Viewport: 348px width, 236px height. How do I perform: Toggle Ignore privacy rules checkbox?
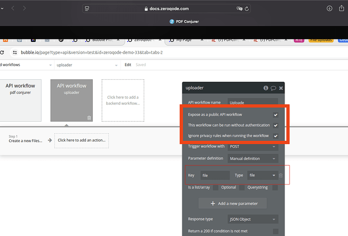[x=275, y=136]
